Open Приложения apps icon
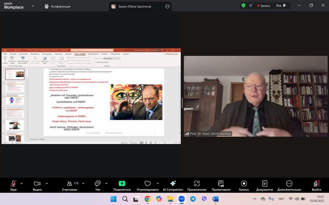Image resolution: width=329 pixels, height=205 pixels. coord(197,183)
